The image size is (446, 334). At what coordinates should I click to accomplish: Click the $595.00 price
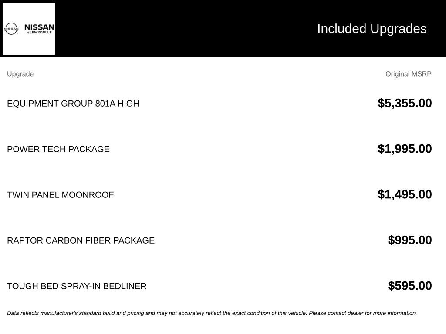409,286
